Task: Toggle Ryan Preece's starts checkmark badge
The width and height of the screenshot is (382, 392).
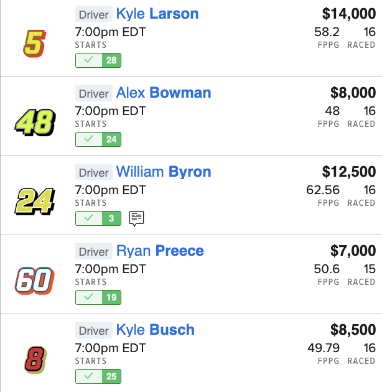Action: pos(98,297)
